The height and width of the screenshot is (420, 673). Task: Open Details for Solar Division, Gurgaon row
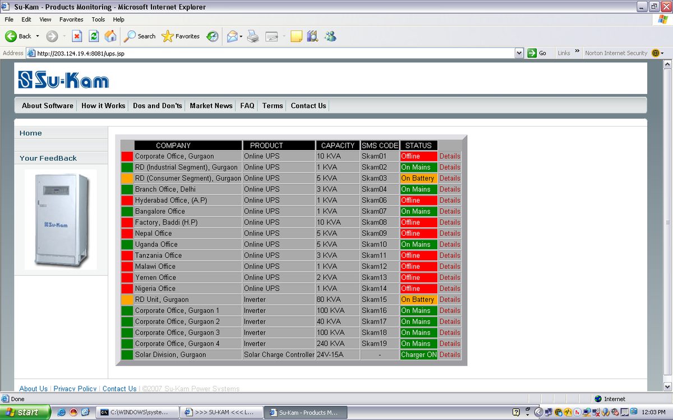point(450,354)
